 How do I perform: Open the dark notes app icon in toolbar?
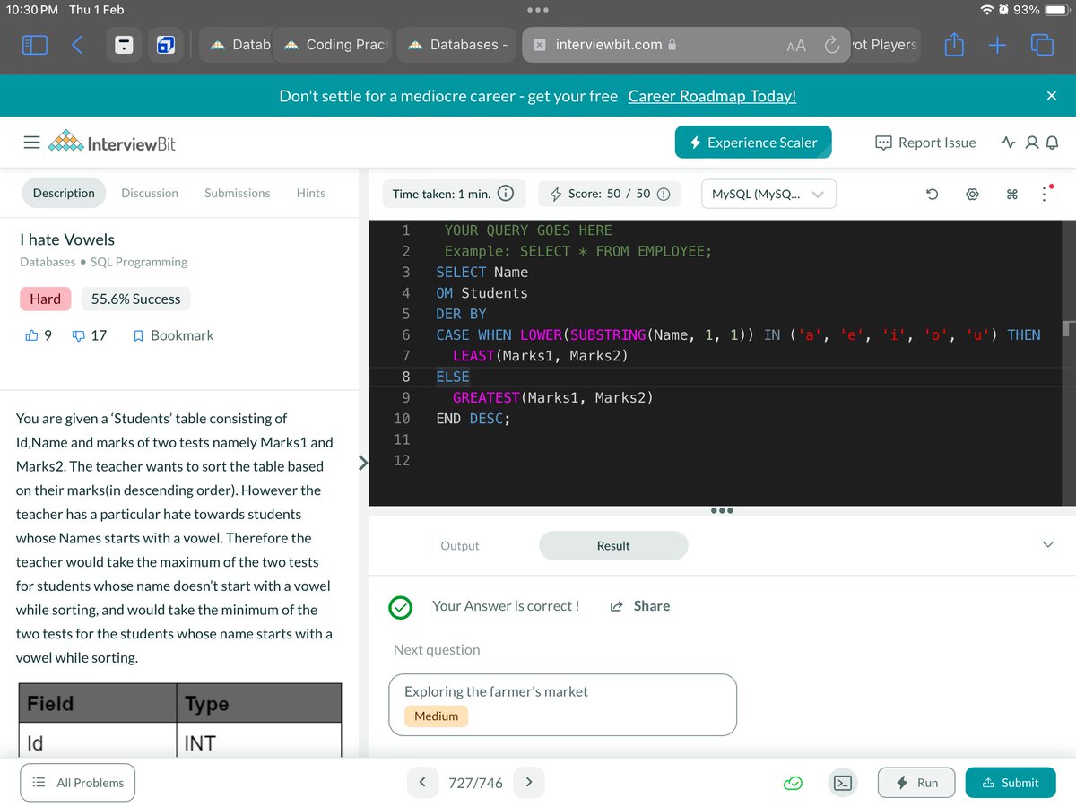pyautogui.click(x=126, y=45)
